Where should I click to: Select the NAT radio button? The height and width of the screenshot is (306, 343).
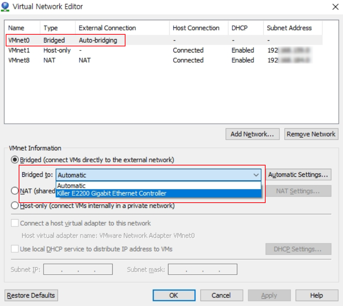15,191
